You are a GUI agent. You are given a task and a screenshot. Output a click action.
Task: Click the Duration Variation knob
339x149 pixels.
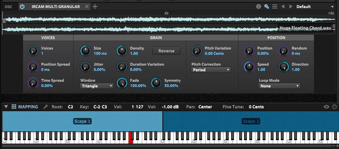pos(122,67)
